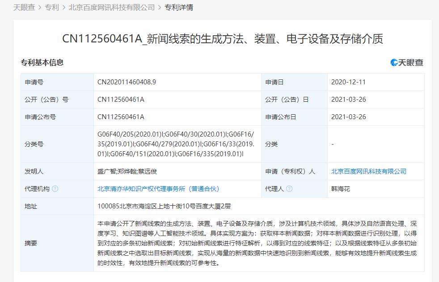
Task: Click the 摘要 label cell
Action: coord(57,243)
